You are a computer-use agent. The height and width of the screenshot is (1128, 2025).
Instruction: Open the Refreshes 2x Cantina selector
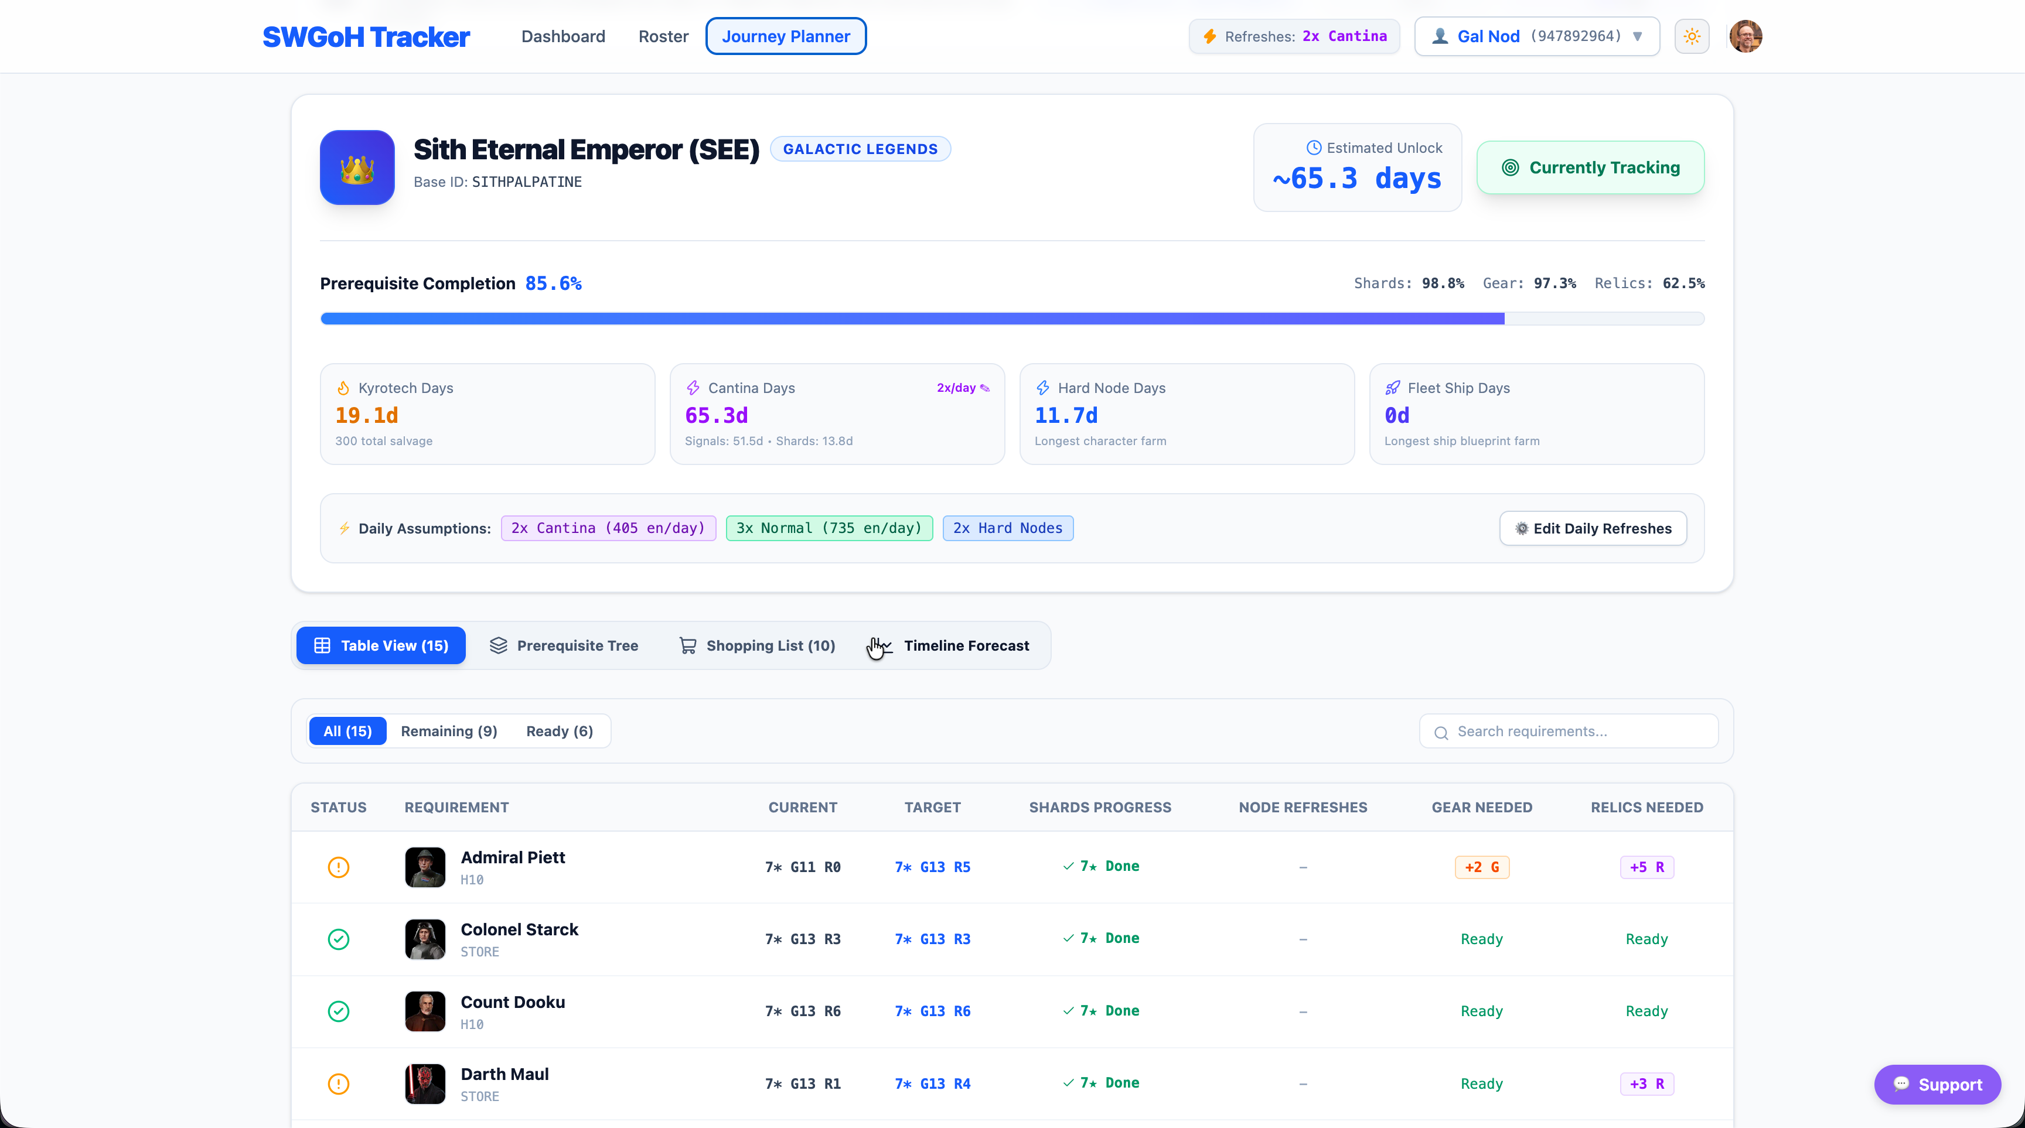pos(1294,36)
